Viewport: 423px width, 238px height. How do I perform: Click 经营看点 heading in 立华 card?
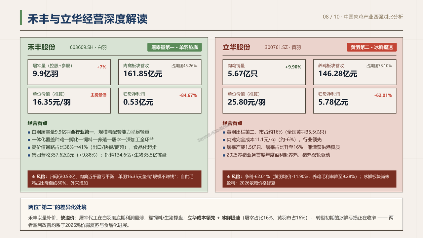pos(232,123)
